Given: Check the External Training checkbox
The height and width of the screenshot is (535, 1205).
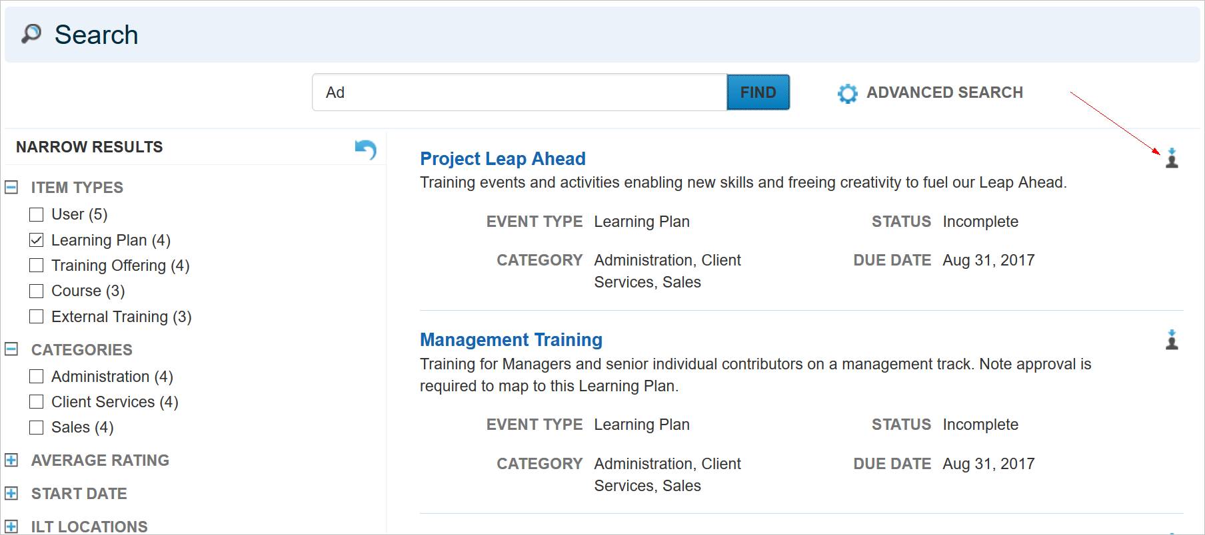Looking at the screenshot, I should click(x=37, y=317).
